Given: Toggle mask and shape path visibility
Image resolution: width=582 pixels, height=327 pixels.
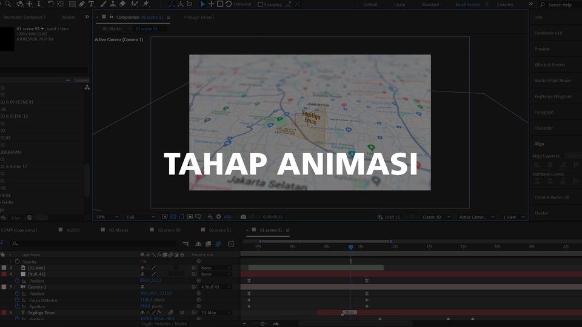Looking at the screenshot, I should pyautogui.click(x=181, y=217).
